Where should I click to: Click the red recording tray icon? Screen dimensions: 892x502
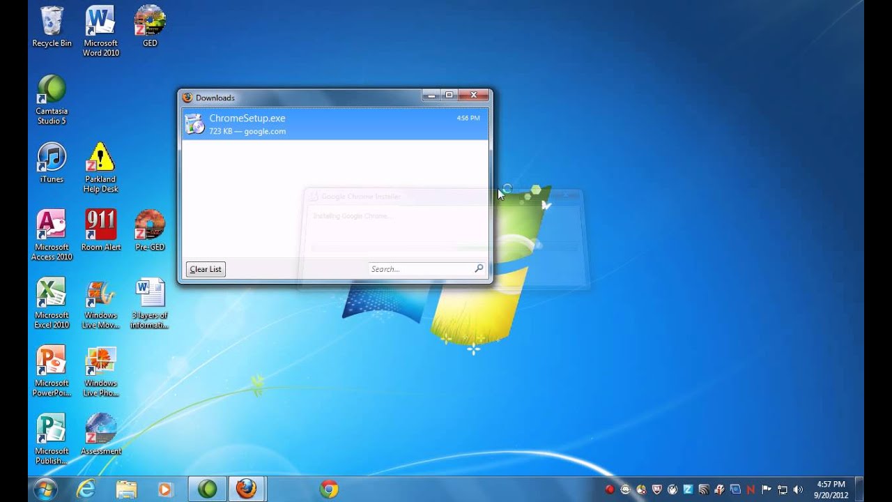coord(610,489)
